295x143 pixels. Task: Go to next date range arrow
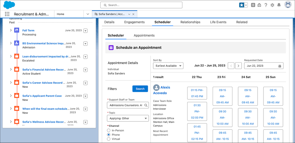[x=238, y=66]
